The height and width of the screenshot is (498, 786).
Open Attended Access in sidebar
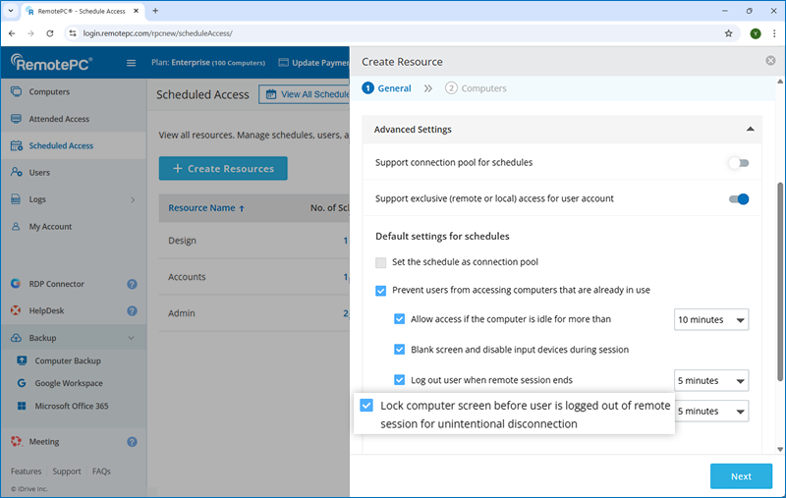[60, 119]
